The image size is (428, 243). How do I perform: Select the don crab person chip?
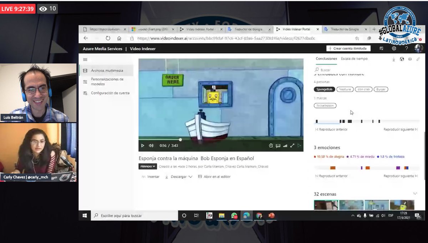coord(364,89)
